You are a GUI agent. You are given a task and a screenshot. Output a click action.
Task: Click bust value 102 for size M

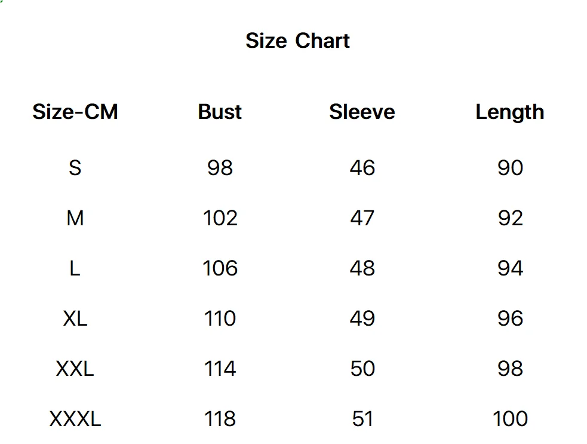220,218
